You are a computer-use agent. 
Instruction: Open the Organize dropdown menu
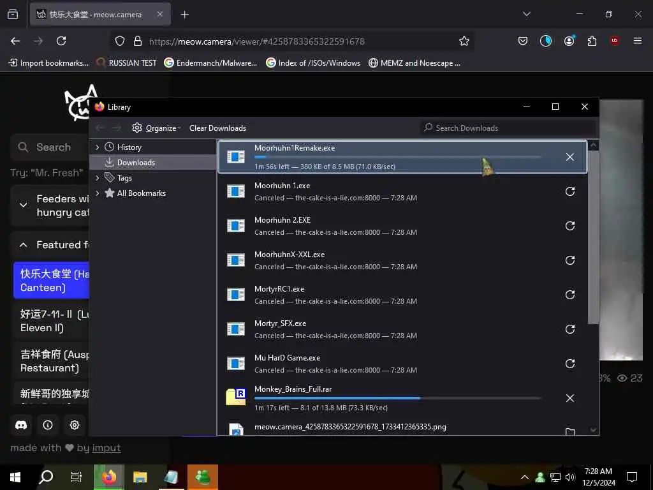(x=157, y=128)
